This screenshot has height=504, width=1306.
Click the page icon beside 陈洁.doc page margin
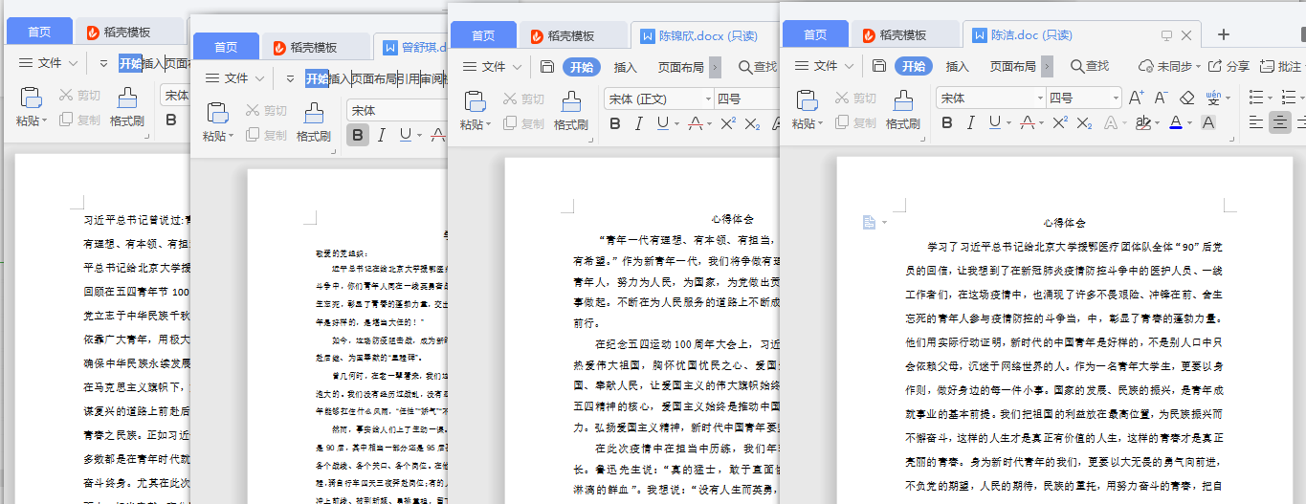[x=869, y=222]
